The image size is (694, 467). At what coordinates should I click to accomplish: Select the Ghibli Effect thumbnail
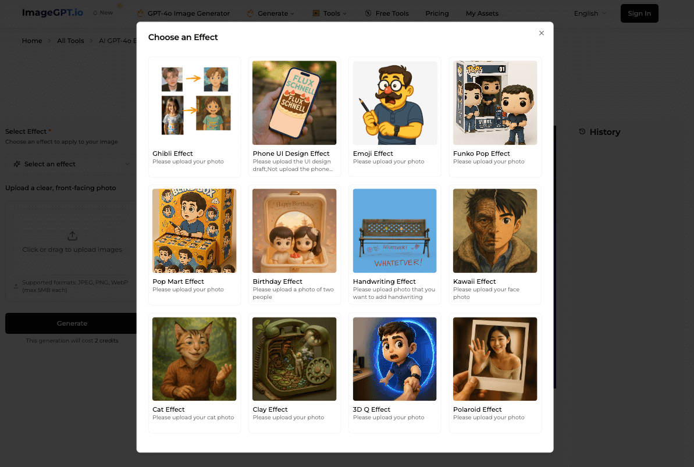[x=194, y=103]
